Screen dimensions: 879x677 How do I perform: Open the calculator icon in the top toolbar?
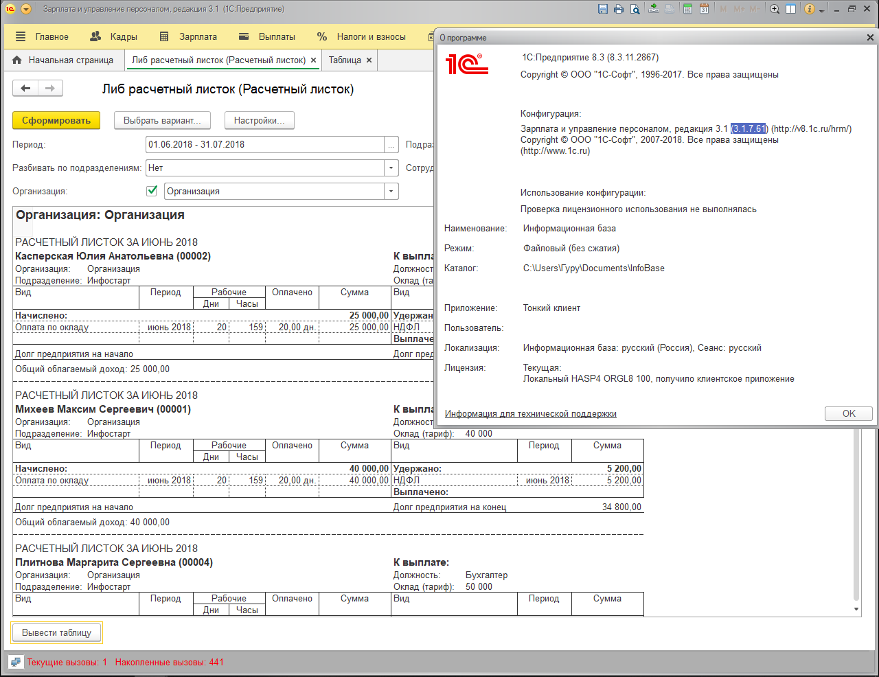(x=687, y=9)
